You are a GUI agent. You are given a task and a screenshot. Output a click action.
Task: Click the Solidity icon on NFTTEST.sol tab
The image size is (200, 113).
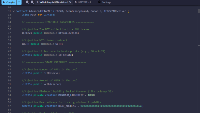76,2
